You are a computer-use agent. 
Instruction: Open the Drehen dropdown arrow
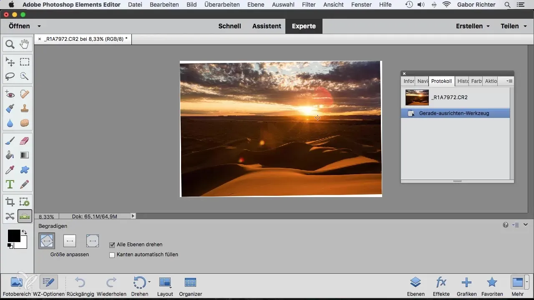pyautogui.click(x=149, y=282)
